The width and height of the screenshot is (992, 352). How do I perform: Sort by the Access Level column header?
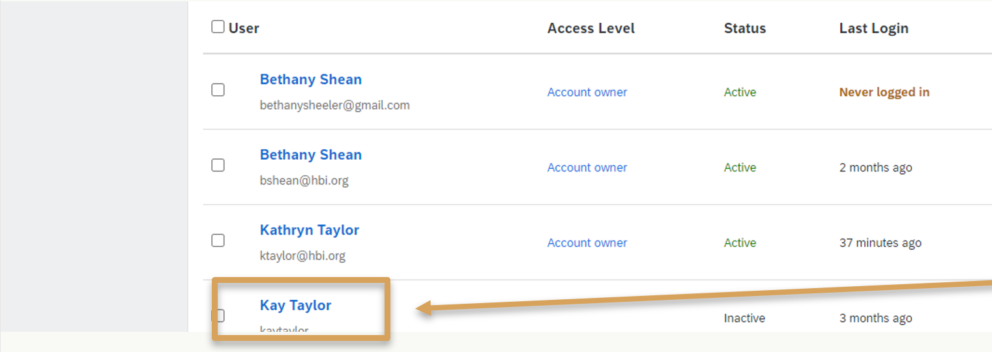[591, 29]
